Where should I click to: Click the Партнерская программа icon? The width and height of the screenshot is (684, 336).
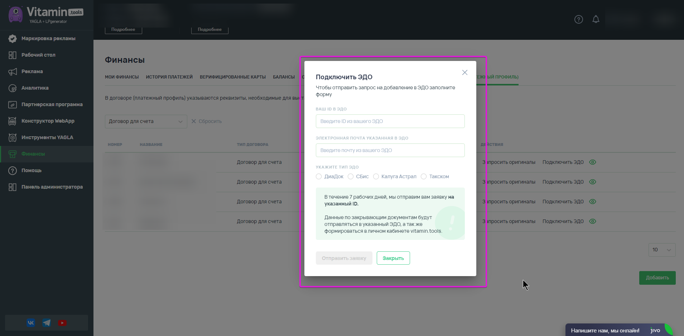[x=13, y=104]
